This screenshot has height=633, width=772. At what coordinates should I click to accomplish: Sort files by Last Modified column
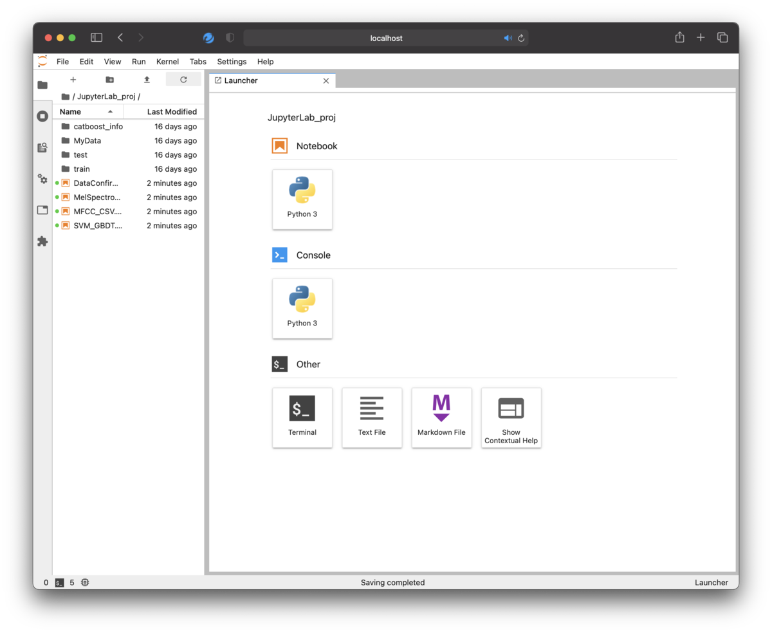(164, 112)
